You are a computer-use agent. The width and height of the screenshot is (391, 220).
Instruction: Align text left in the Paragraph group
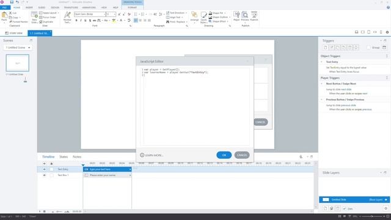coord(136,20)
